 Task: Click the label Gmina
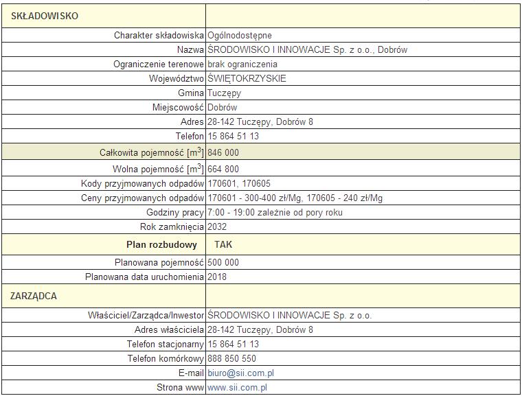(191, 93)
